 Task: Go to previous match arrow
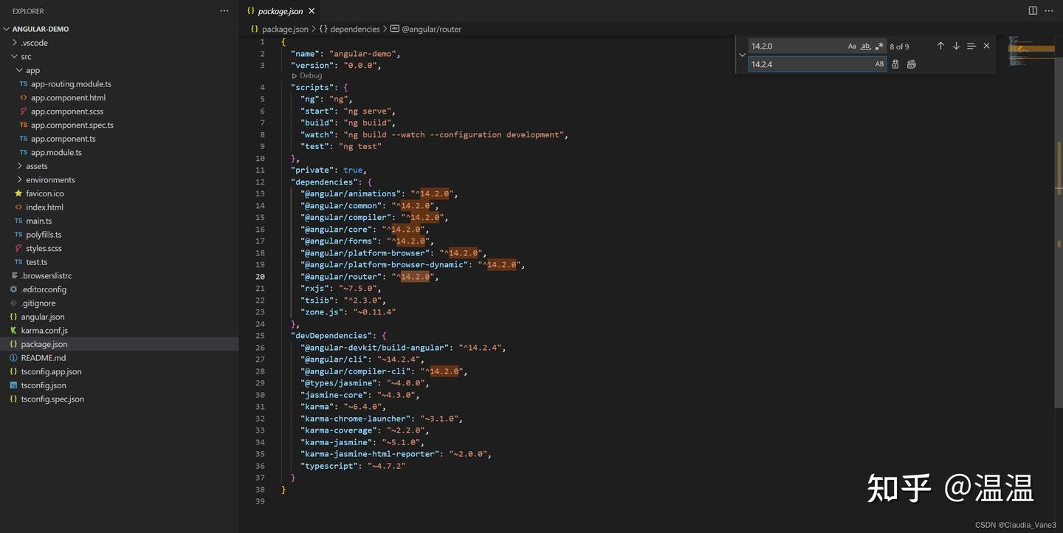pyautogui.click(x=940, y=46)
